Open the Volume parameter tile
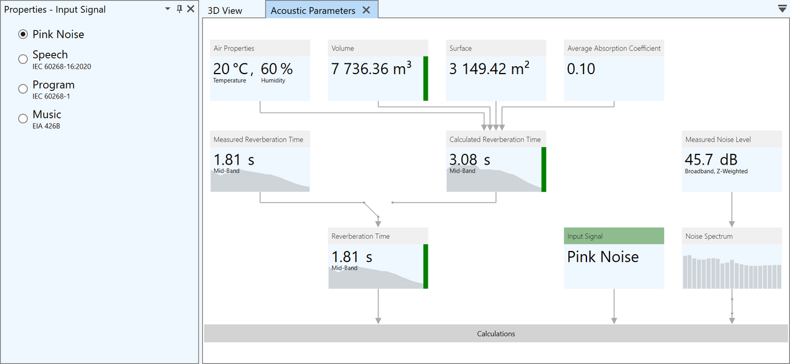Viewport: 790px width, 364px height. coord(378,70)
